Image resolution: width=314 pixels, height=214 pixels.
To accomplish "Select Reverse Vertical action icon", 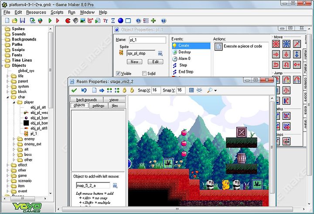I will (x=287, y=65).
